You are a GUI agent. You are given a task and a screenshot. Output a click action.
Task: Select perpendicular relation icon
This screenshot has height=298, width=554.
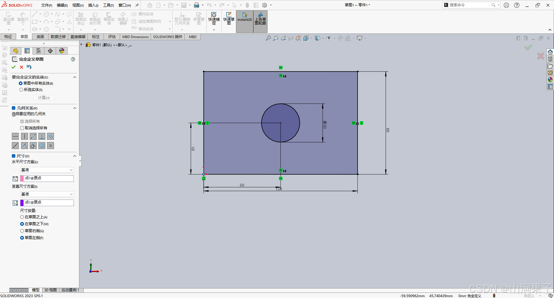click(42, 136)
